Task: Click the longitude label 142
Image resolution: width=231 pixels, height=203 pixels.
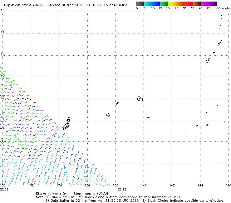Action: coord(172,185)
